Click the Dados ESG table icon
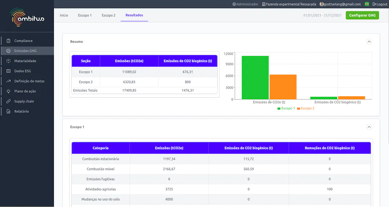Image resolution: width=389 pixels, height=207 pixels. (9, 71)
